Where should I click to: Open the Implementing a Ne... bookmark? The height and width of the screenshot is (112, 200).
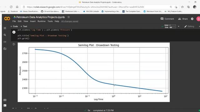111,12
